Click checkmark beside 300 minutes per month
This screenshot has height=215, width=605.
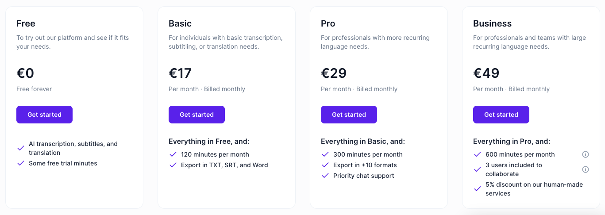[325, 154]
